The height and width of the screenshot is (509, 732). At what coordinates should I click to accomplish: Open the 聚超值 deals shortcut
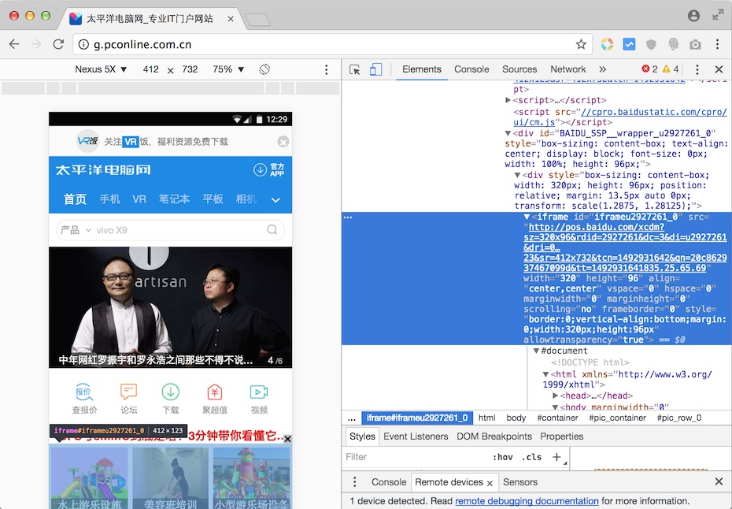tap(214, 399)
